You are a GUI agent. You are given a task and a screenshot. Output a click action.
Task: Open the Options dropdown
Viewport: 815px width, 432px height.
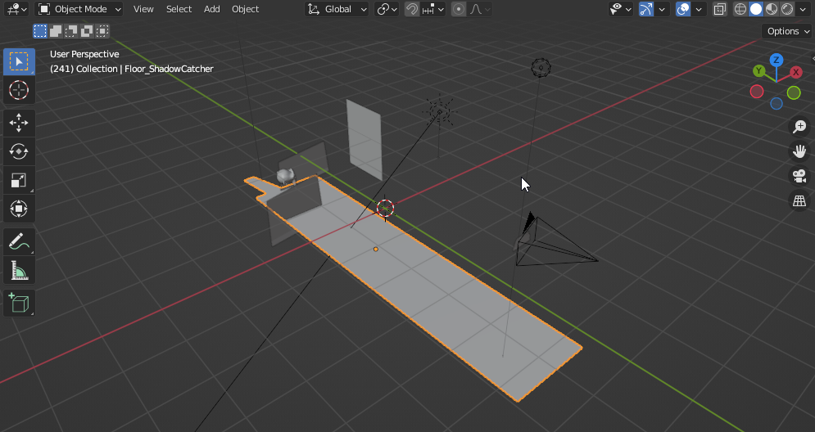pos(787,31)
